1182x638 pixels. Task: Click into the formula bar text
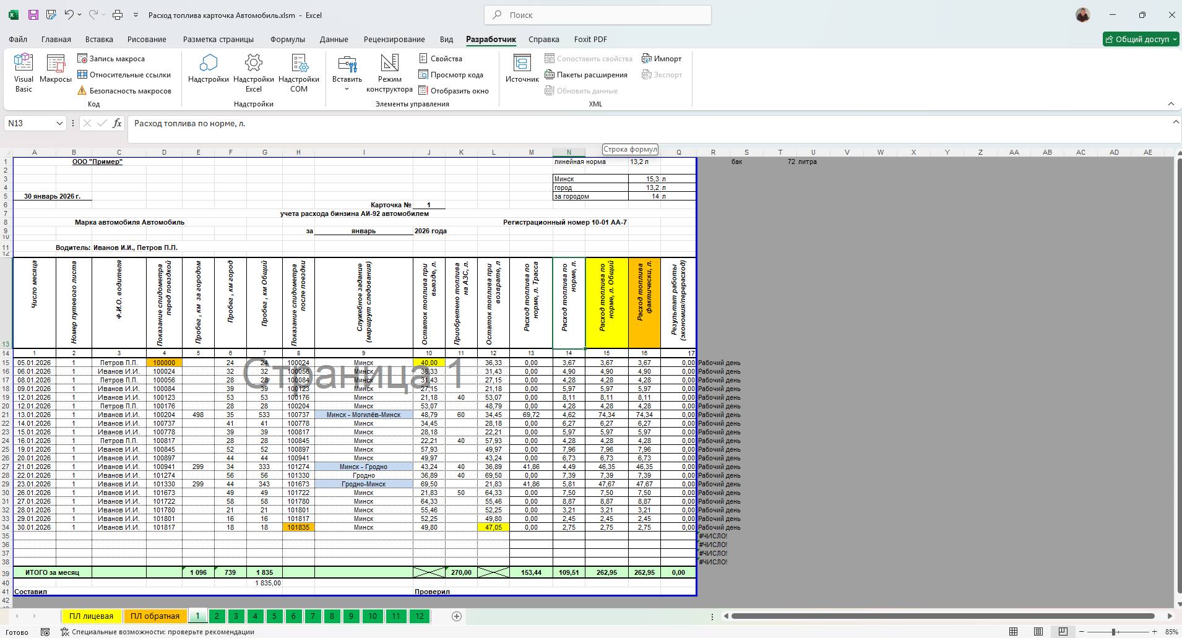point(190,124)
